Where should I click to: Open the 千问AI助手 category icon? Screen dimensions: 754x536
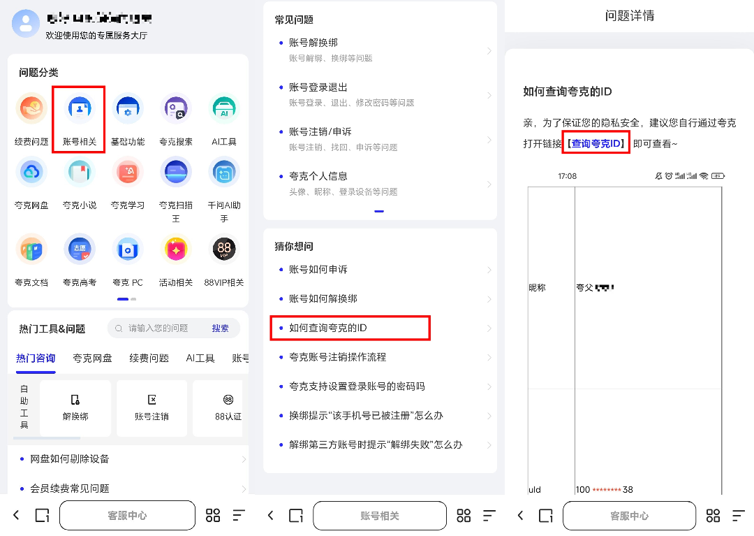tap(224, 172)
